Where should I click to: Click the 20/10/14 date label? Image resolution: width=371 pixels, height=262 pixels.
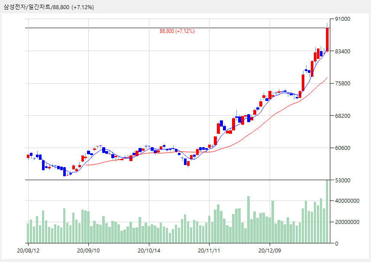pyautogui.click(x=149, y=251)
